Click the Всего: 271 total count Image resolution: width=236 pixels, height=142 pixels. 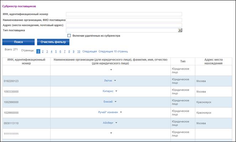pos(11,50)
